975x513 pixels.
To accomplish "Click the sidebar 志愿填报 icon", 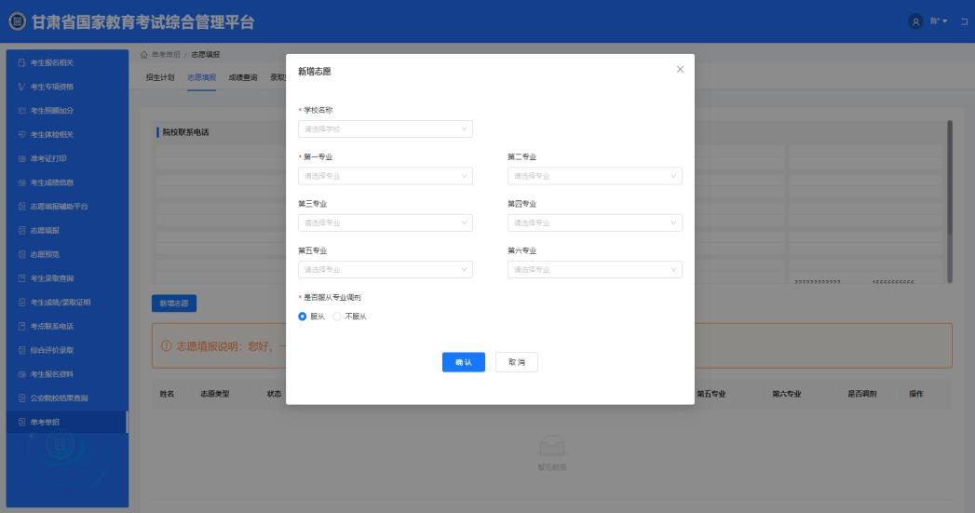I will 21,230.
